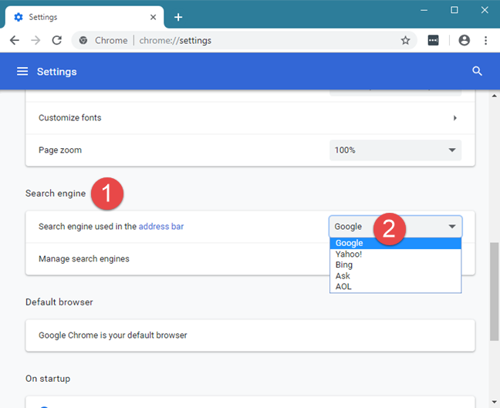Click the On startup section heading
The height and width of the screenshot is (408, 500).
tap(48, 379)
